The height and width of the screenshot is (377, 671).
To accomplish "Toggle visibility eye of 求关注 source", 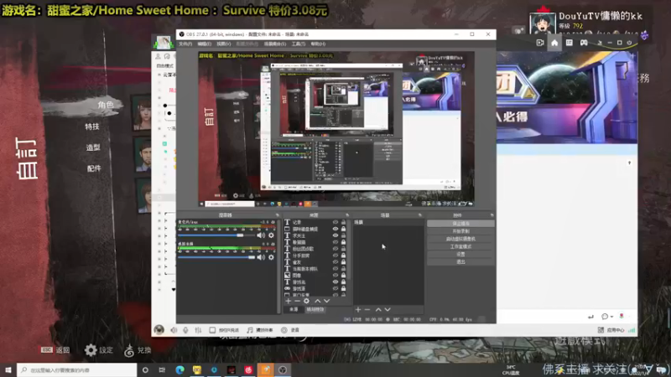I will (335, 235).
